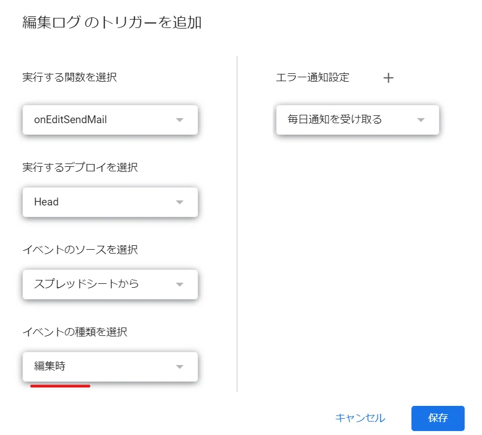Click the arrow icon beside スプレッドシートから

(x=180, y=284)
